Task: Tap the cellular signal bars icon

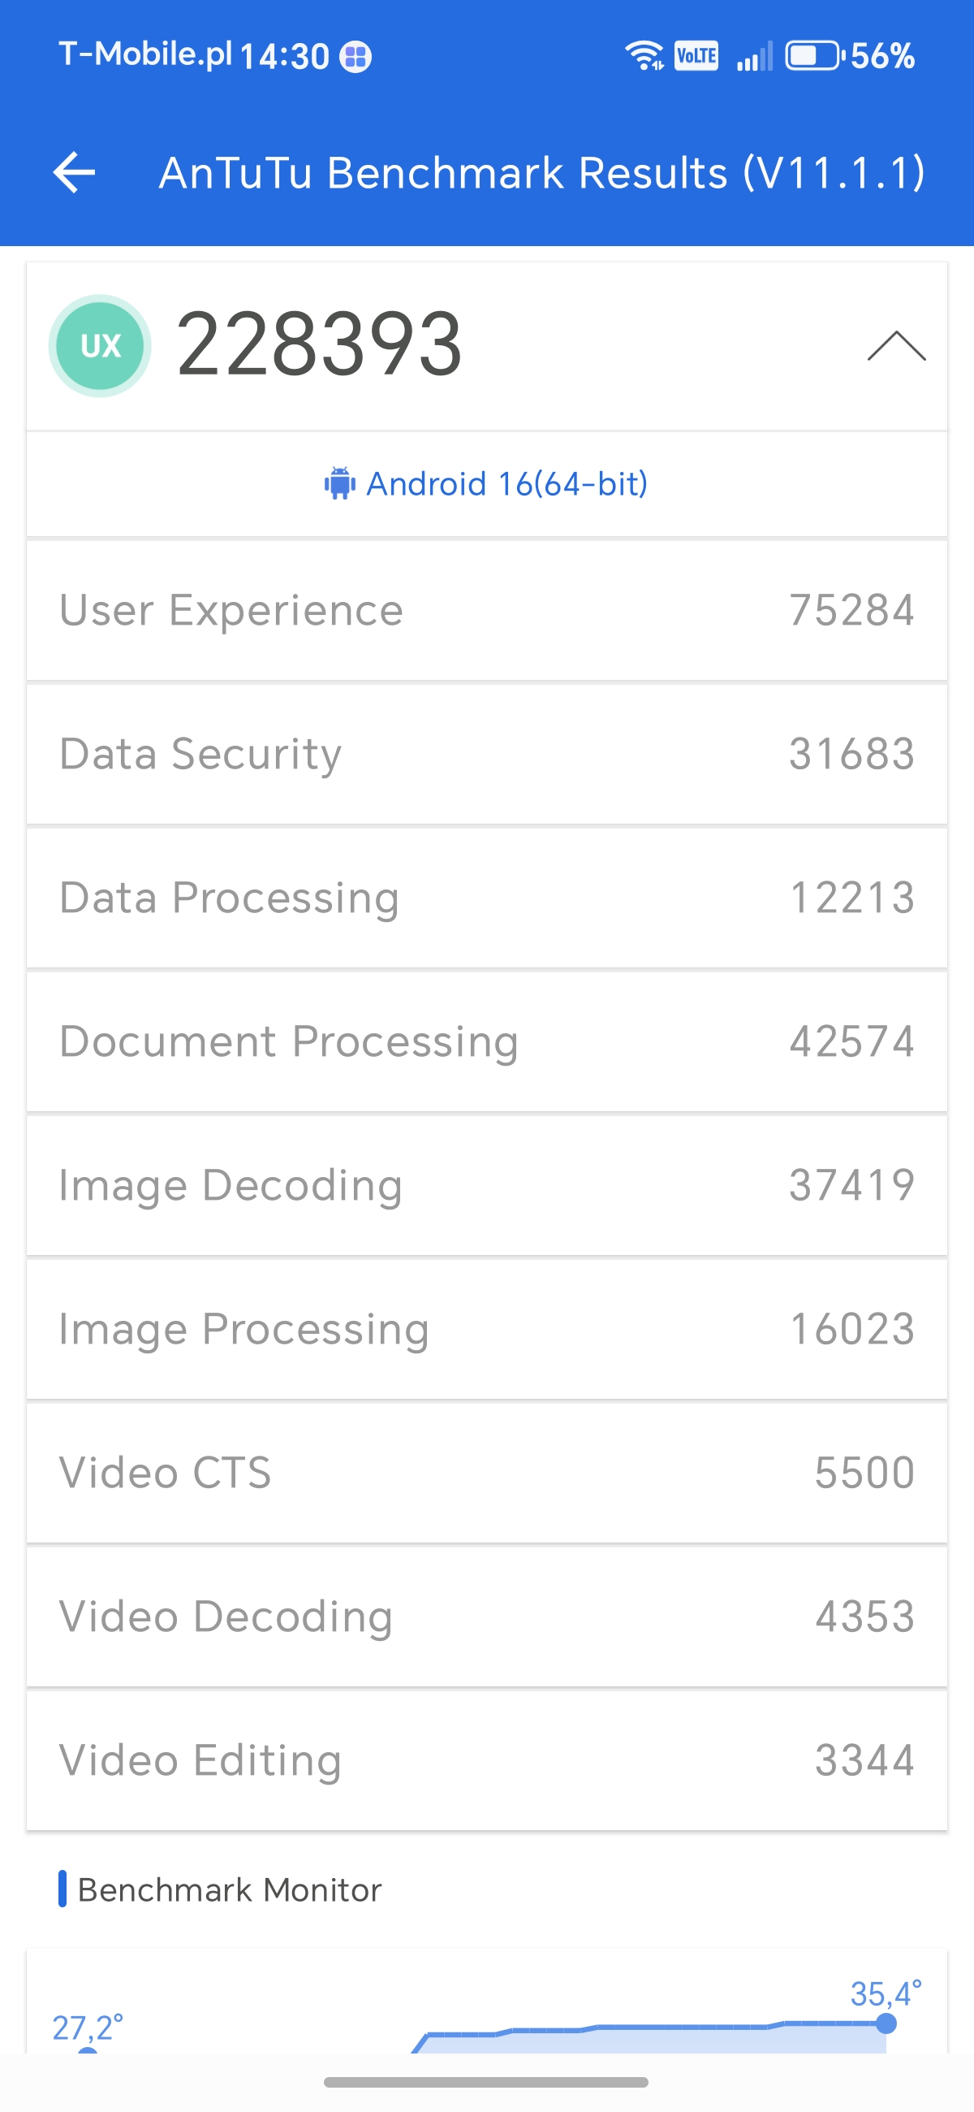Action: coord(754,58)
